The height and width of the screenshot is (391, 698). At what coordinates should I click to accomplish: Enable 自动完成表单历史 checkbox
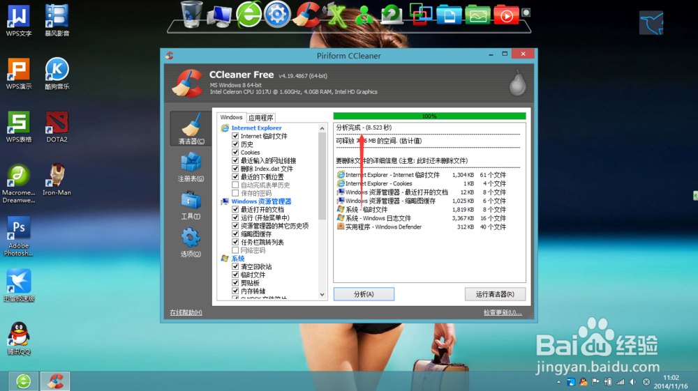235,185
